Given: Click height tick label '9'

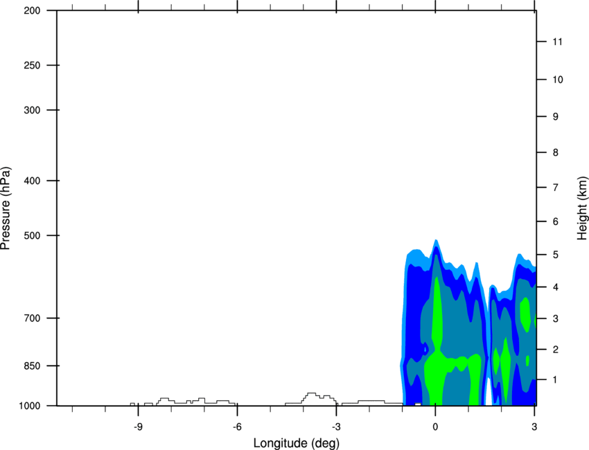Looking at the screenshot, I should tap(556, 117).
